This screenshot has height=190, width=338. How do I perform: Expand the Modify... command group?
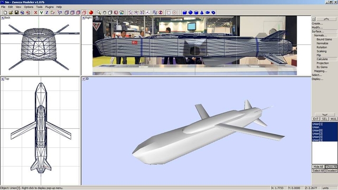click(x=317, y=27)
